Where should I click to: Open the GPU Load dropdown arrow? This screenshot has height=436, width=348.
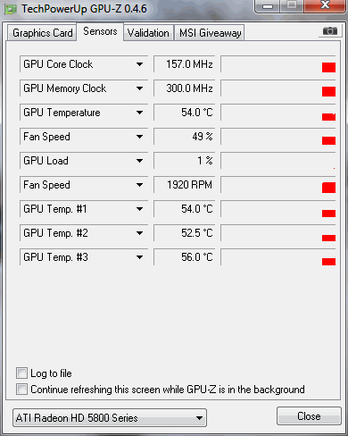point(139,161)
